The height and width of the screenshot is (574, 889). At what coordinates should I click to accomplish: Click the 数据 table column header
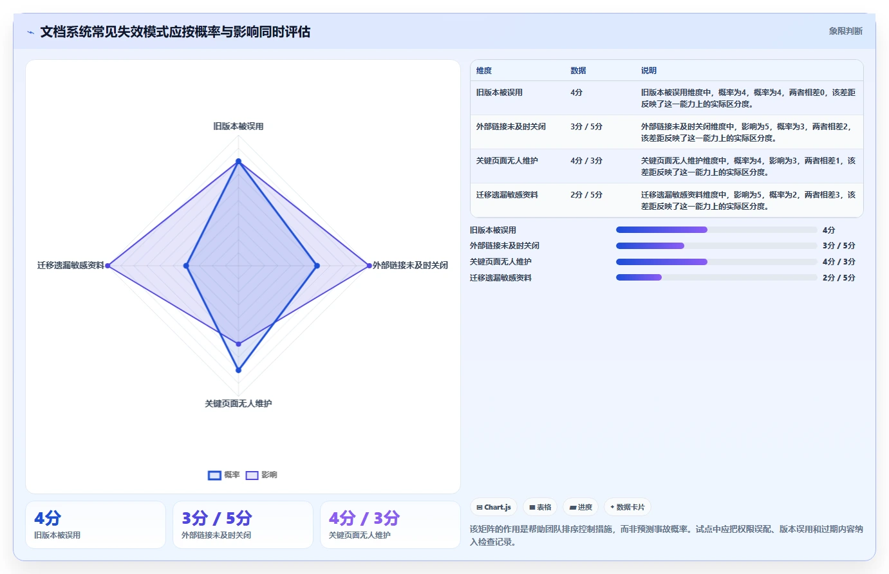[x=578, y=71]
